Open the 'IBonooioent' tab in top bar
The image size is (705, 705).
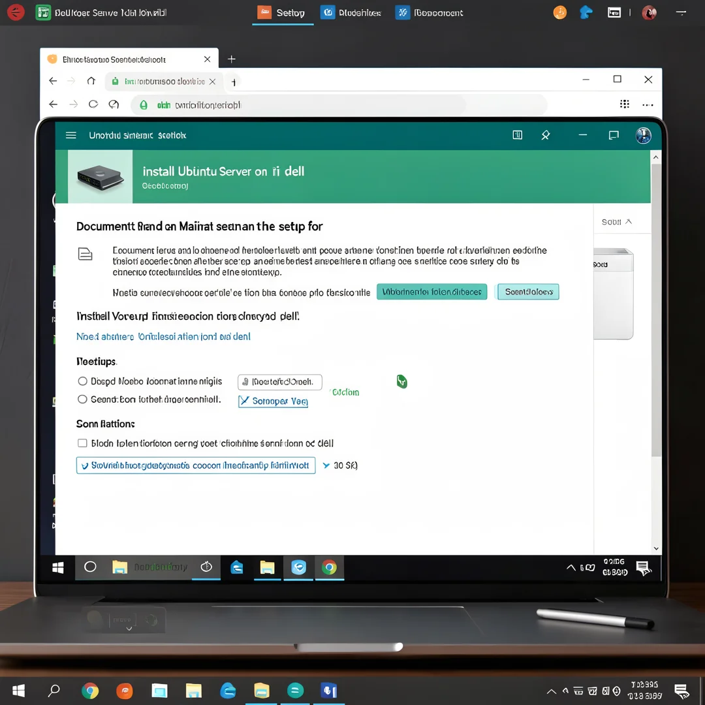[x=430, y=12]
